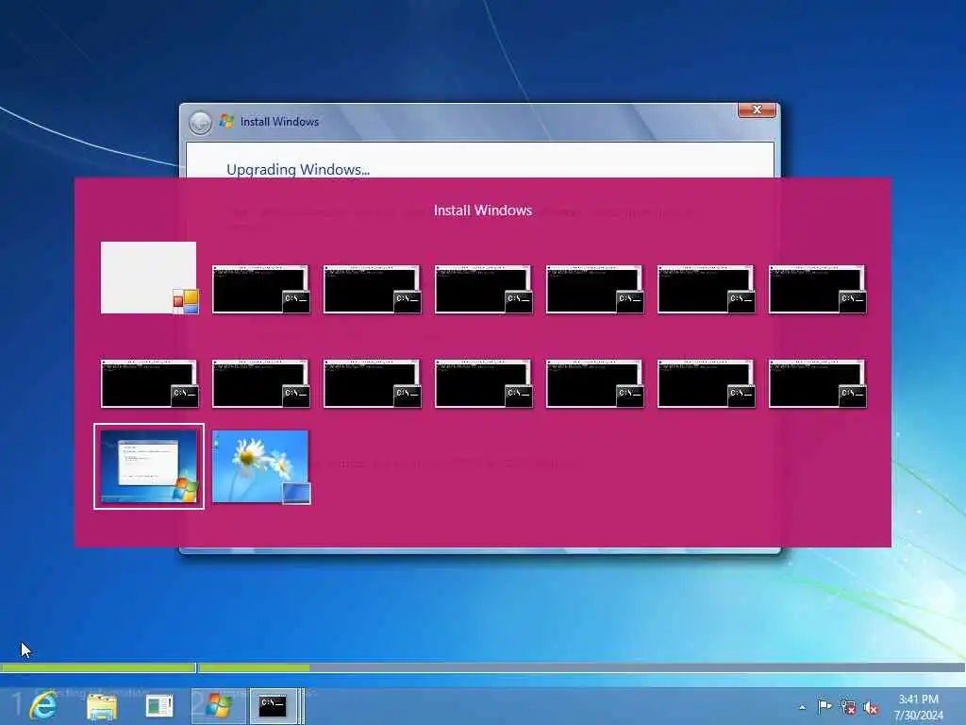Viewport: 966px width, 725px height.
Task: Click the Install Windows title bar logo icon
Action: 226,121
